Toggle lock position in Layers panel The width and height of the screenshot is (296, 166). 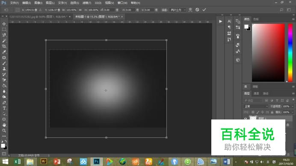[x=263, y=112]
